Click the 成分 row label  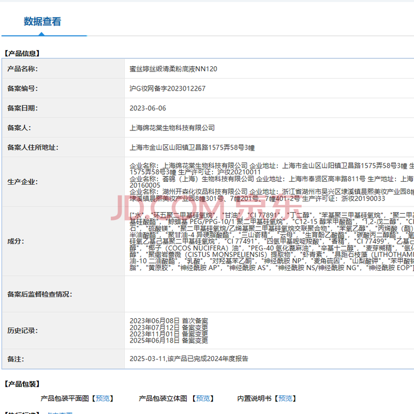pos(16,241)
